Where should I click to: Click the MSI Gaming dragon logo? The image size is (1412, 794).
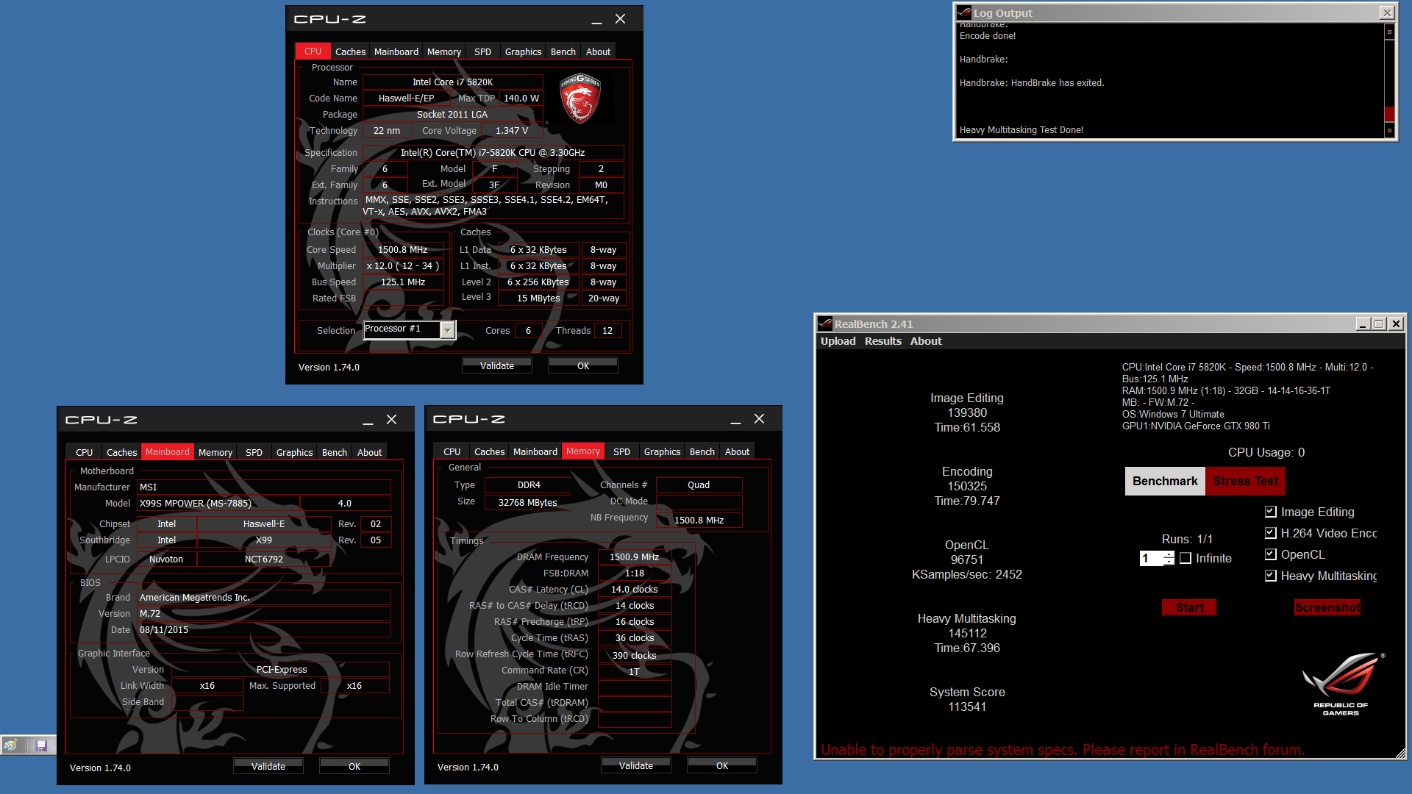(580, 98)
